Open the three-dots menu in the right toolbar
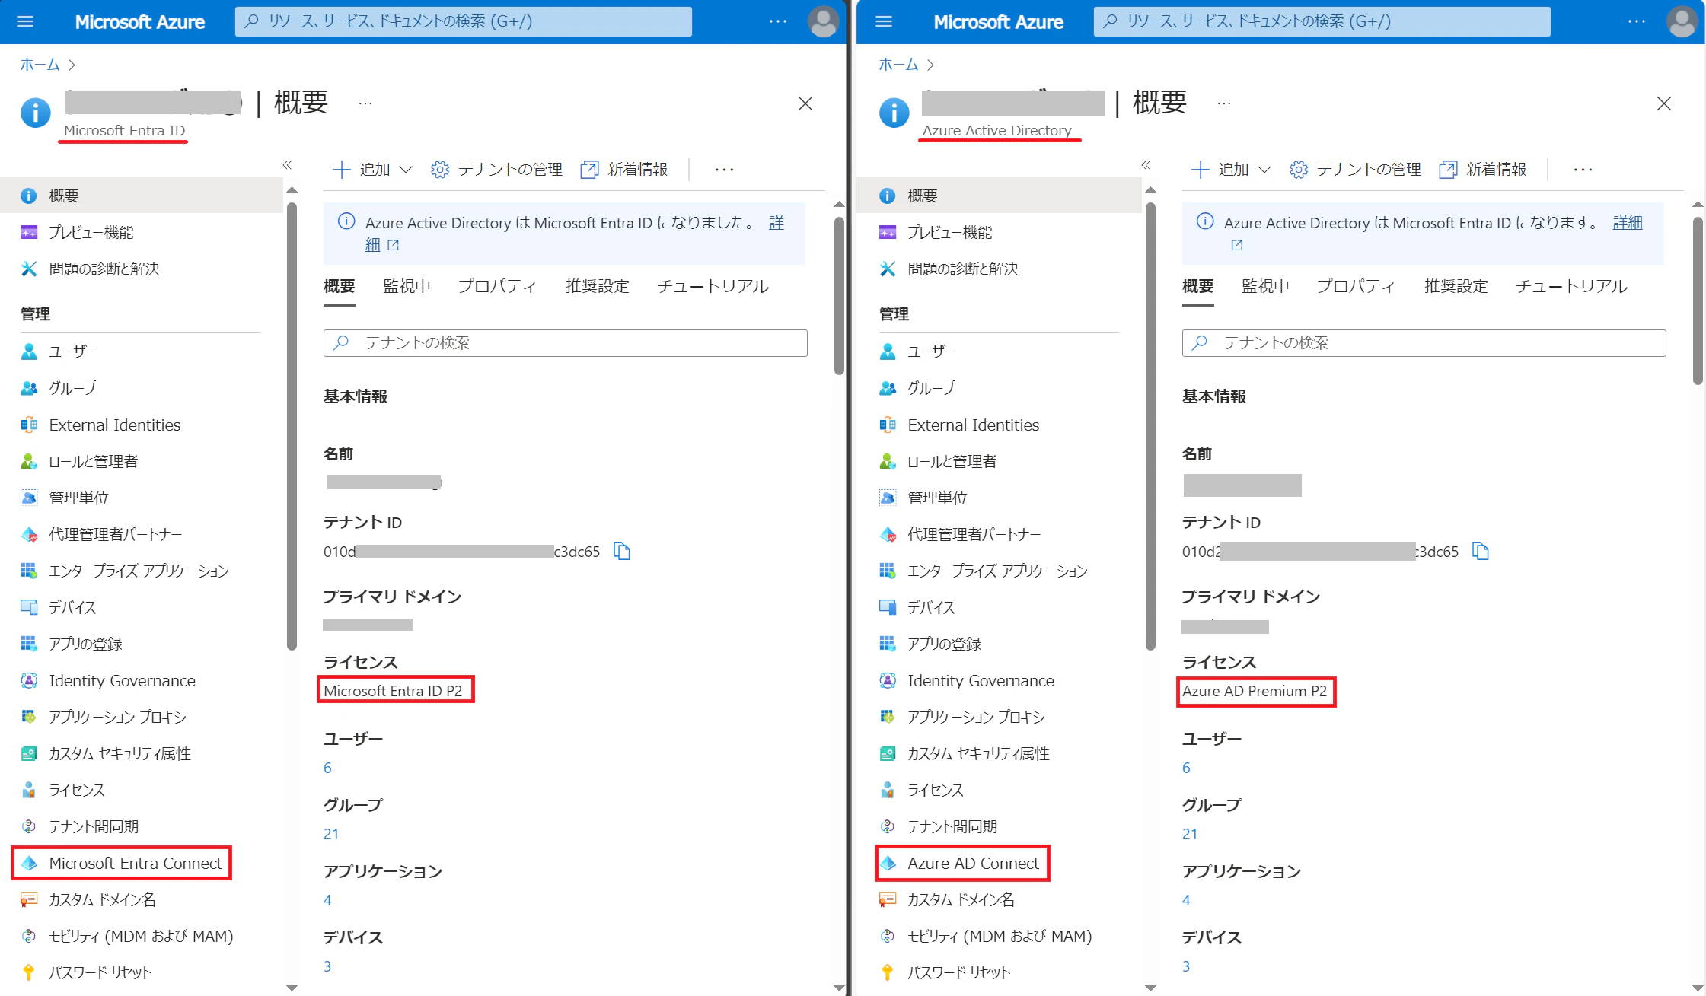 1583,169
